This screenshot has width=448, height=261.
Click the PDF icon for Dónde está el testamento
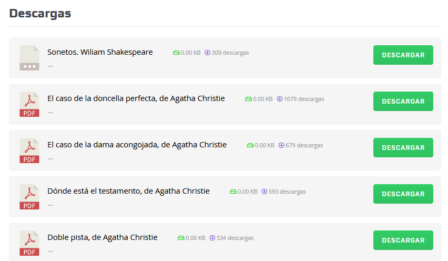(x=29, y=197)
